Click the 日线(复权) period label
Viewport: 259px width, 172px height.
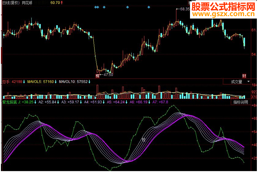point(11,3)
